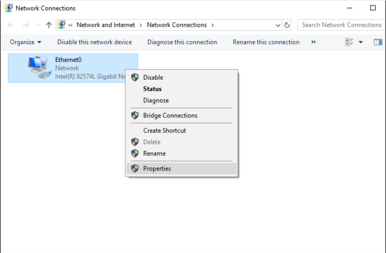
Task: Click the Up folder arrow icon
Action: click(x=49, y=25)
